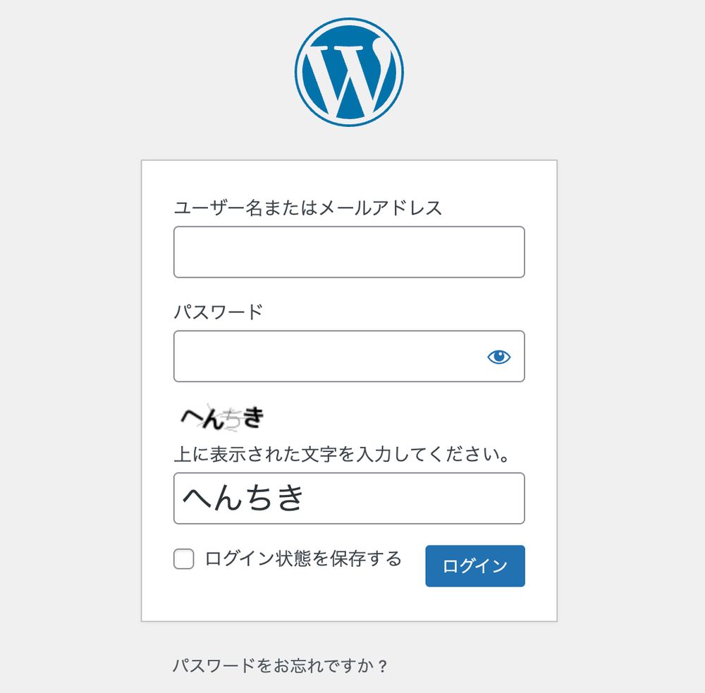This screenshot has height=693, width=705.
Task: Uncheck the login state save checkbox
Action: pyautogui.click(x=183, y=559)
